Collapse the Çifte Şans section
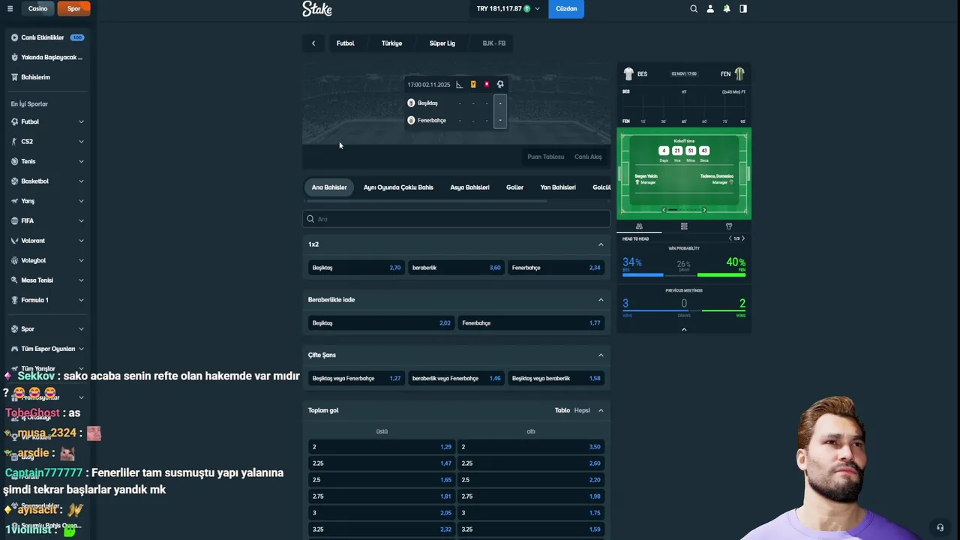 tap(601, 355)
